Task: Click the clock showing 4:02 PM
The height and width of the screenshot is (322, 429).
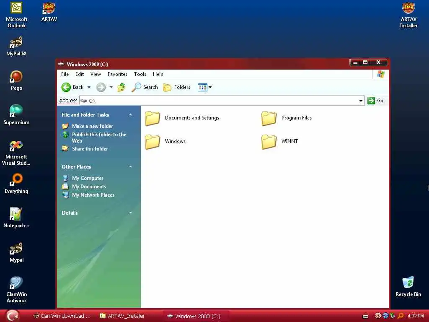Action: (x=415, y=316)
